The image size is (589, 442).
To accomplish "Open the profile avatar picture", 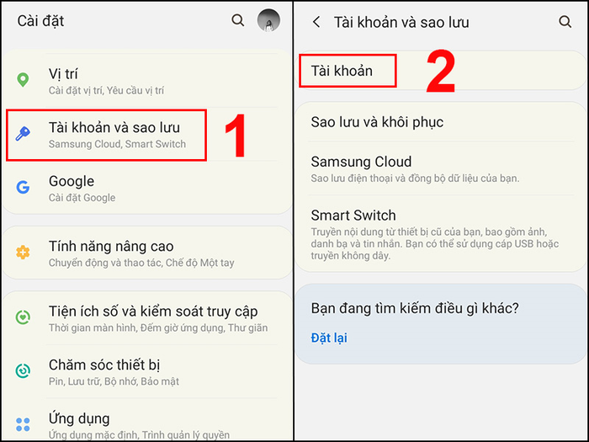I will tap(268, 20).
